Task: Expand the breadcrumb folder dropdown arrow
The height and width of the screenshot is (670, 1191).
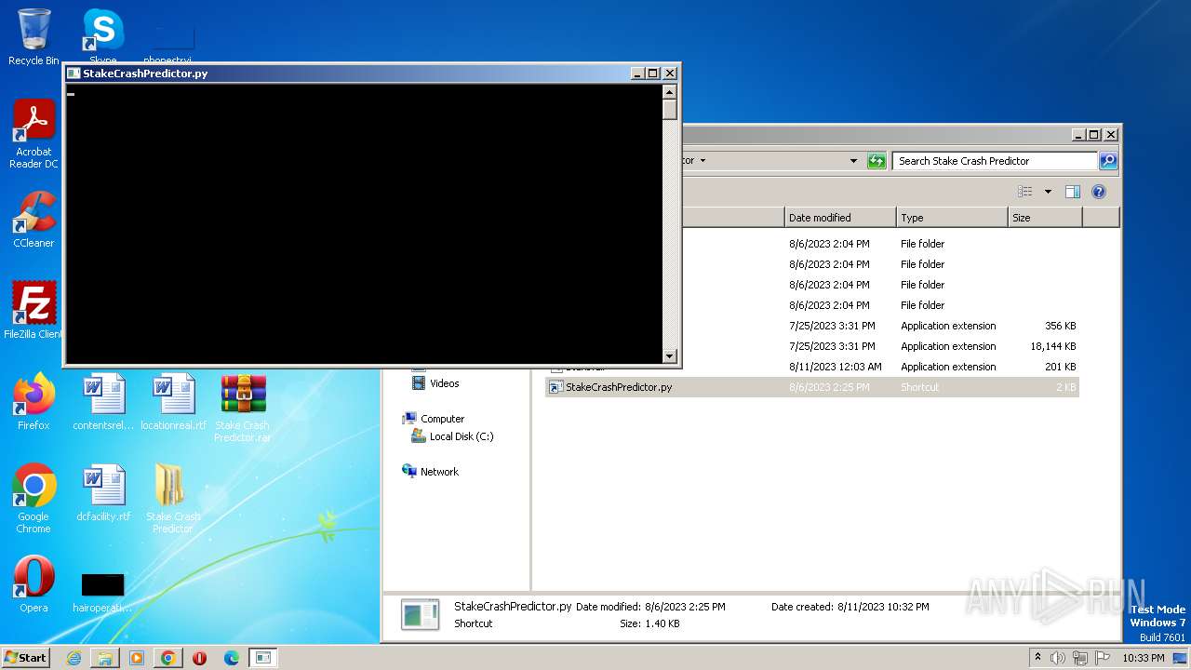Action: [703, 161]
